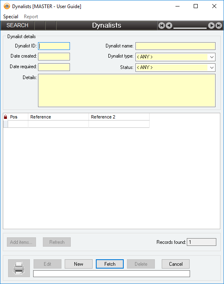Viewport: 224px width, 284px height.
Task: Click the Date required field
Action: 54,67
